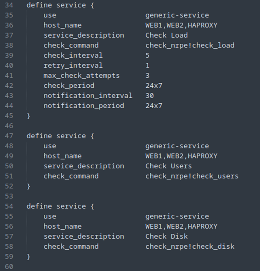Click line number 60 in gutter
The image size is (260, 271).
pos(9,267)
